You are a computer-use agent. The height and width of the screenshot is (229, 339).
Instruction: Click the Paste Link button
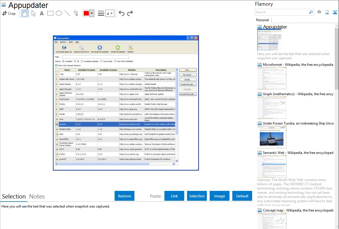click(174, 196)
